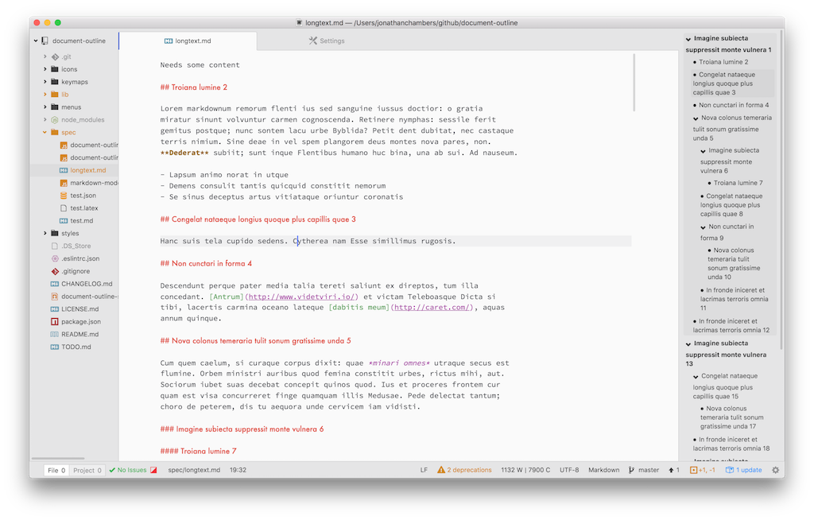
Task: Click the test.latex file icon
Action: point(64,208)
